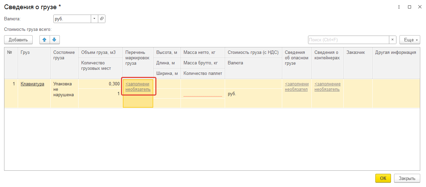Click the Сведения о контейнерах header
Screen dimensions: 426x187
click(x=327, y=63)
